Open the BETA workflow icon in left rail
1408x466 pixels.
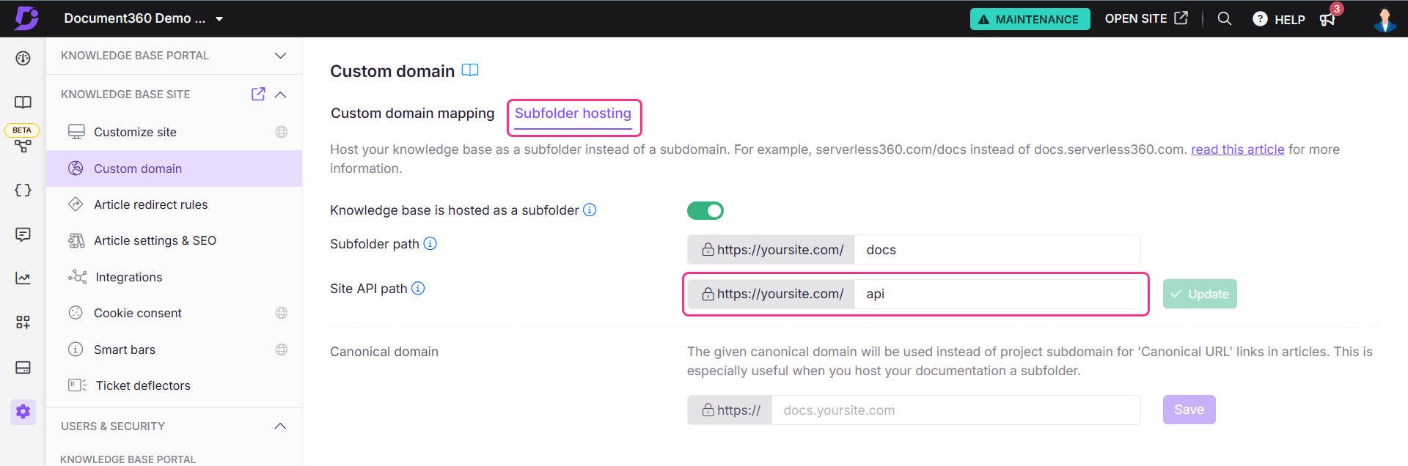(x=23, y=146)
